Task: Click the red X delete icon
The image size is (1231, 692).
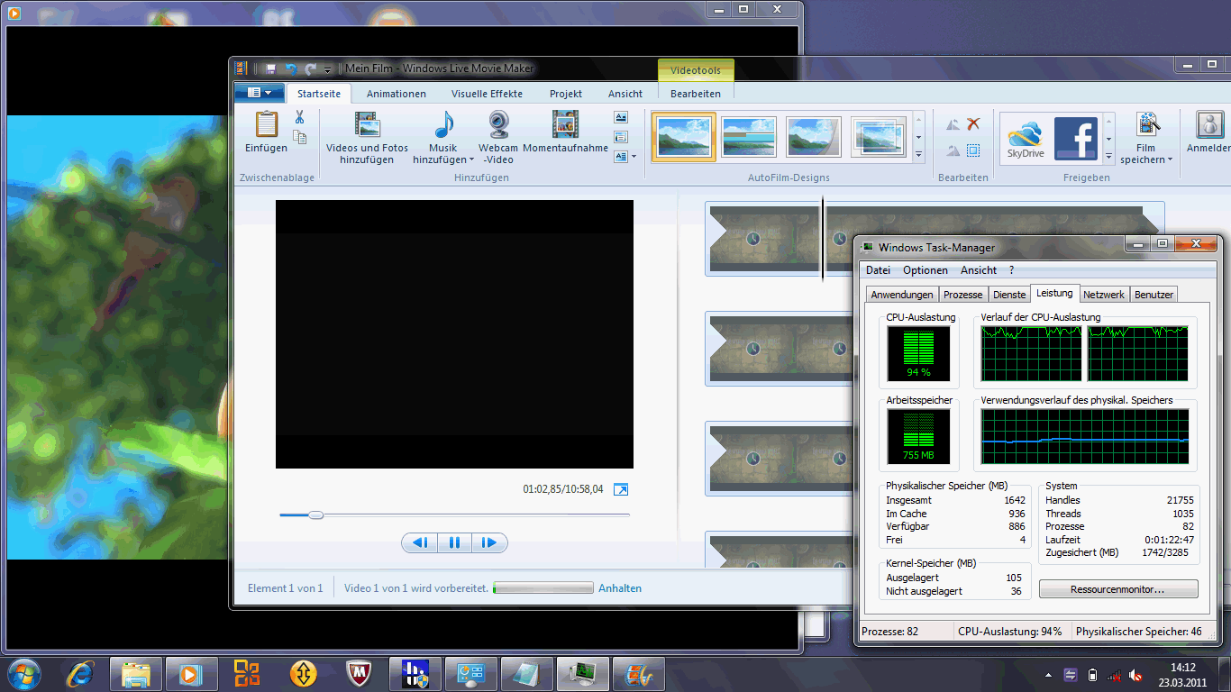Action: (973, 124)
